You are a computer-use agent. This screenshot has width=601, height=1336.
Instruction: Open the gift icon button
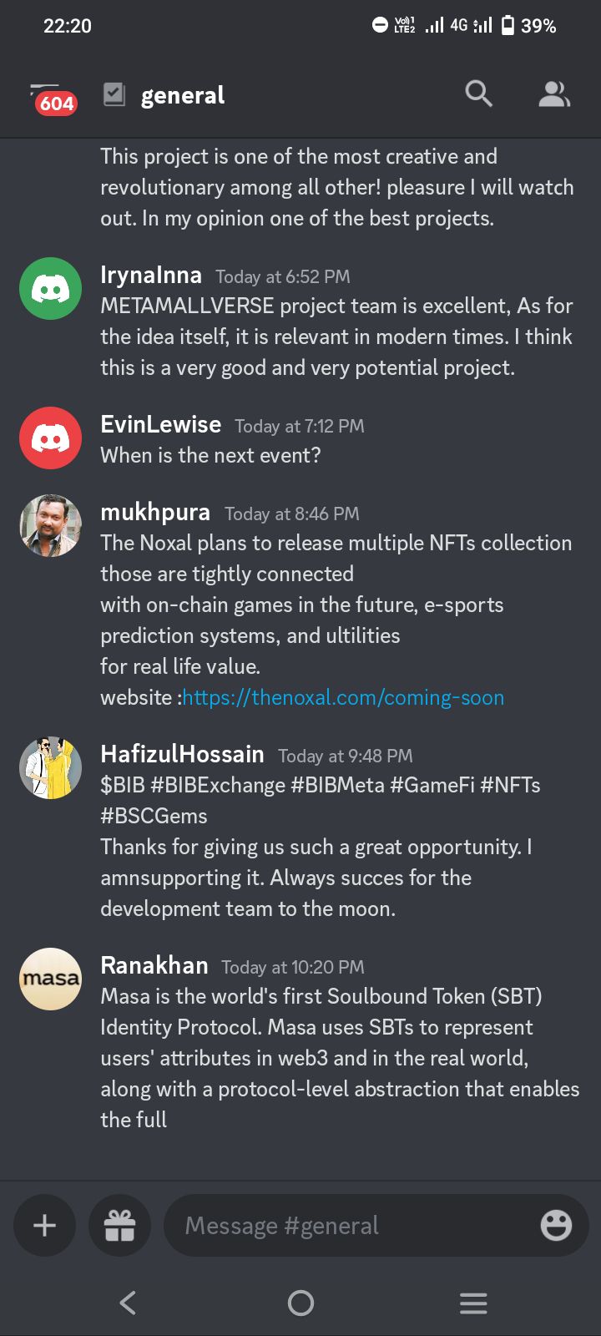(119, 1225)
